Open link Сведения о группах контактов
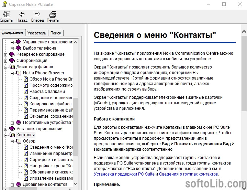Image resolution: width=247 pixels, height=190 pixels. point(188,174)
